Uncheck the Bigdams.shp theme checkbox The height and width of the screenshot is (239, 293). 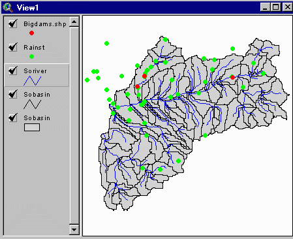point(13,24)
